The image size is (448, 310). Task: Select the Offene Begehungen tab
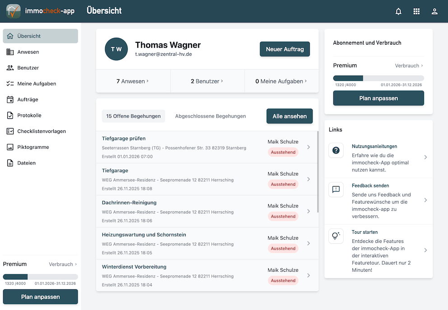tap(133, 116)
